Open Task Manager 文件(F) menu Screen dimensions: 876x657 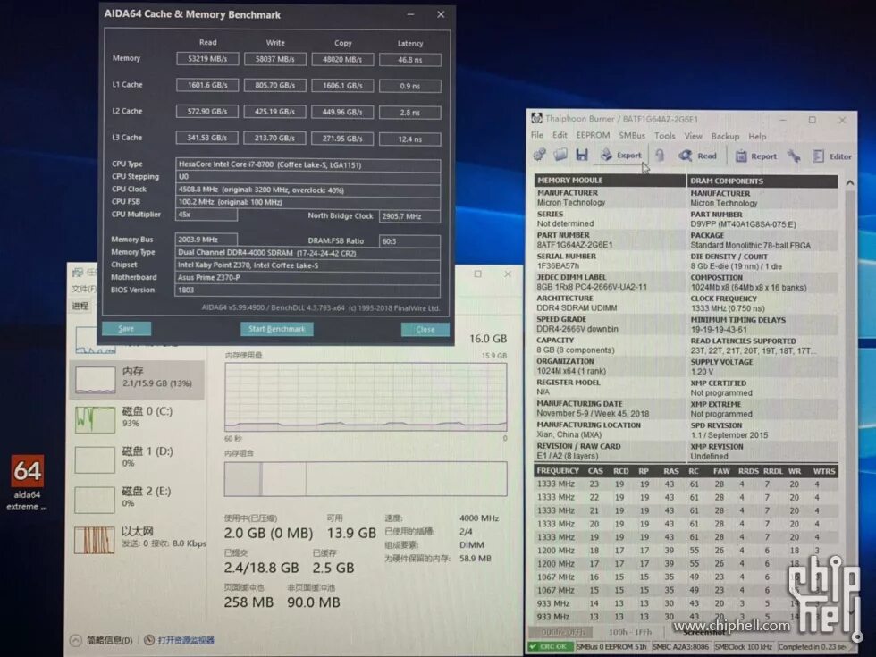pos(84,289)
